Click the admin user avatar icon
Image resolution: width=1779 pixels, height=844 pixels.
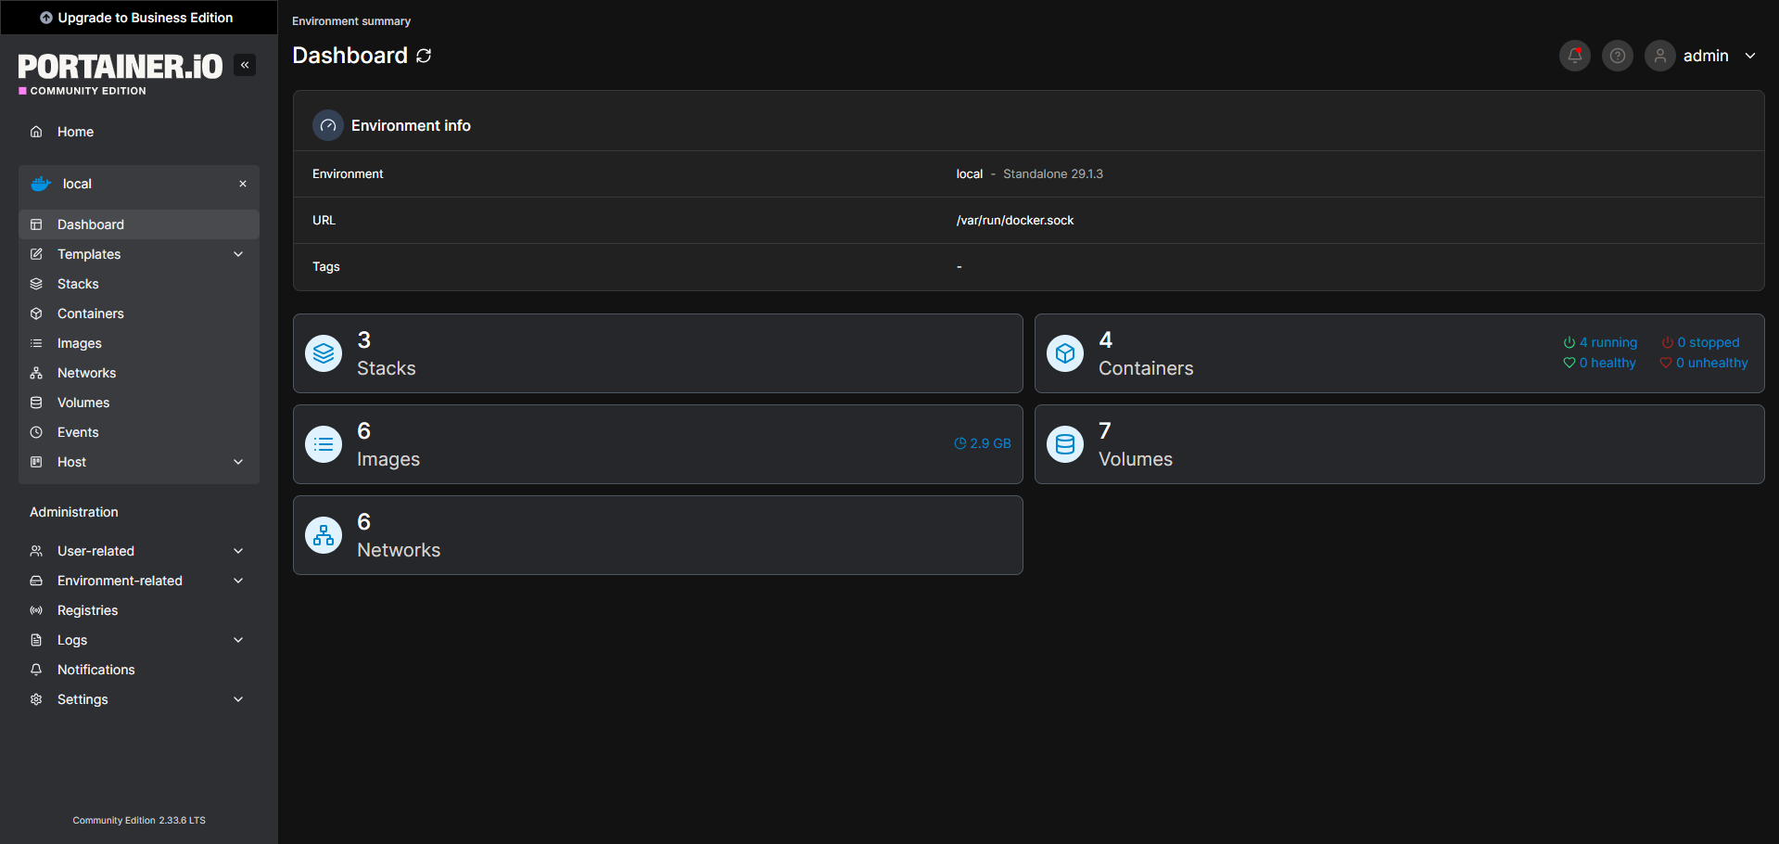point(1660,56)
